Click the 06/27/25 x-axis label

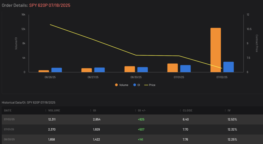[93, 77]
